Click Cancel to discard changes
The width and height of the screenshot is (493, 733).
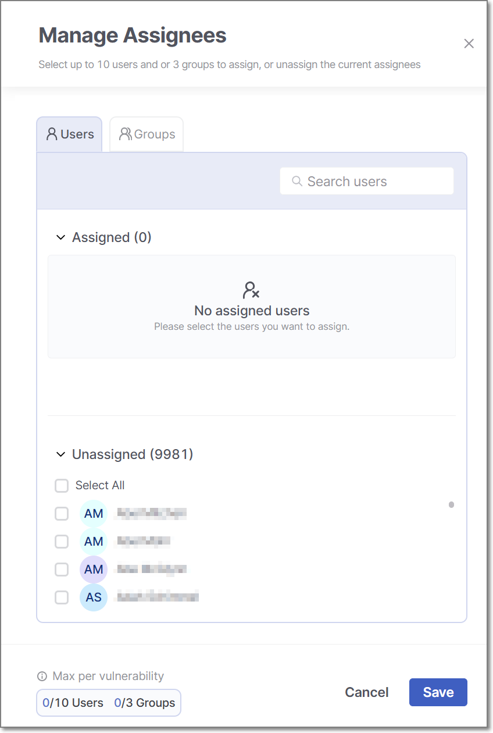click(x=367, y=692)
